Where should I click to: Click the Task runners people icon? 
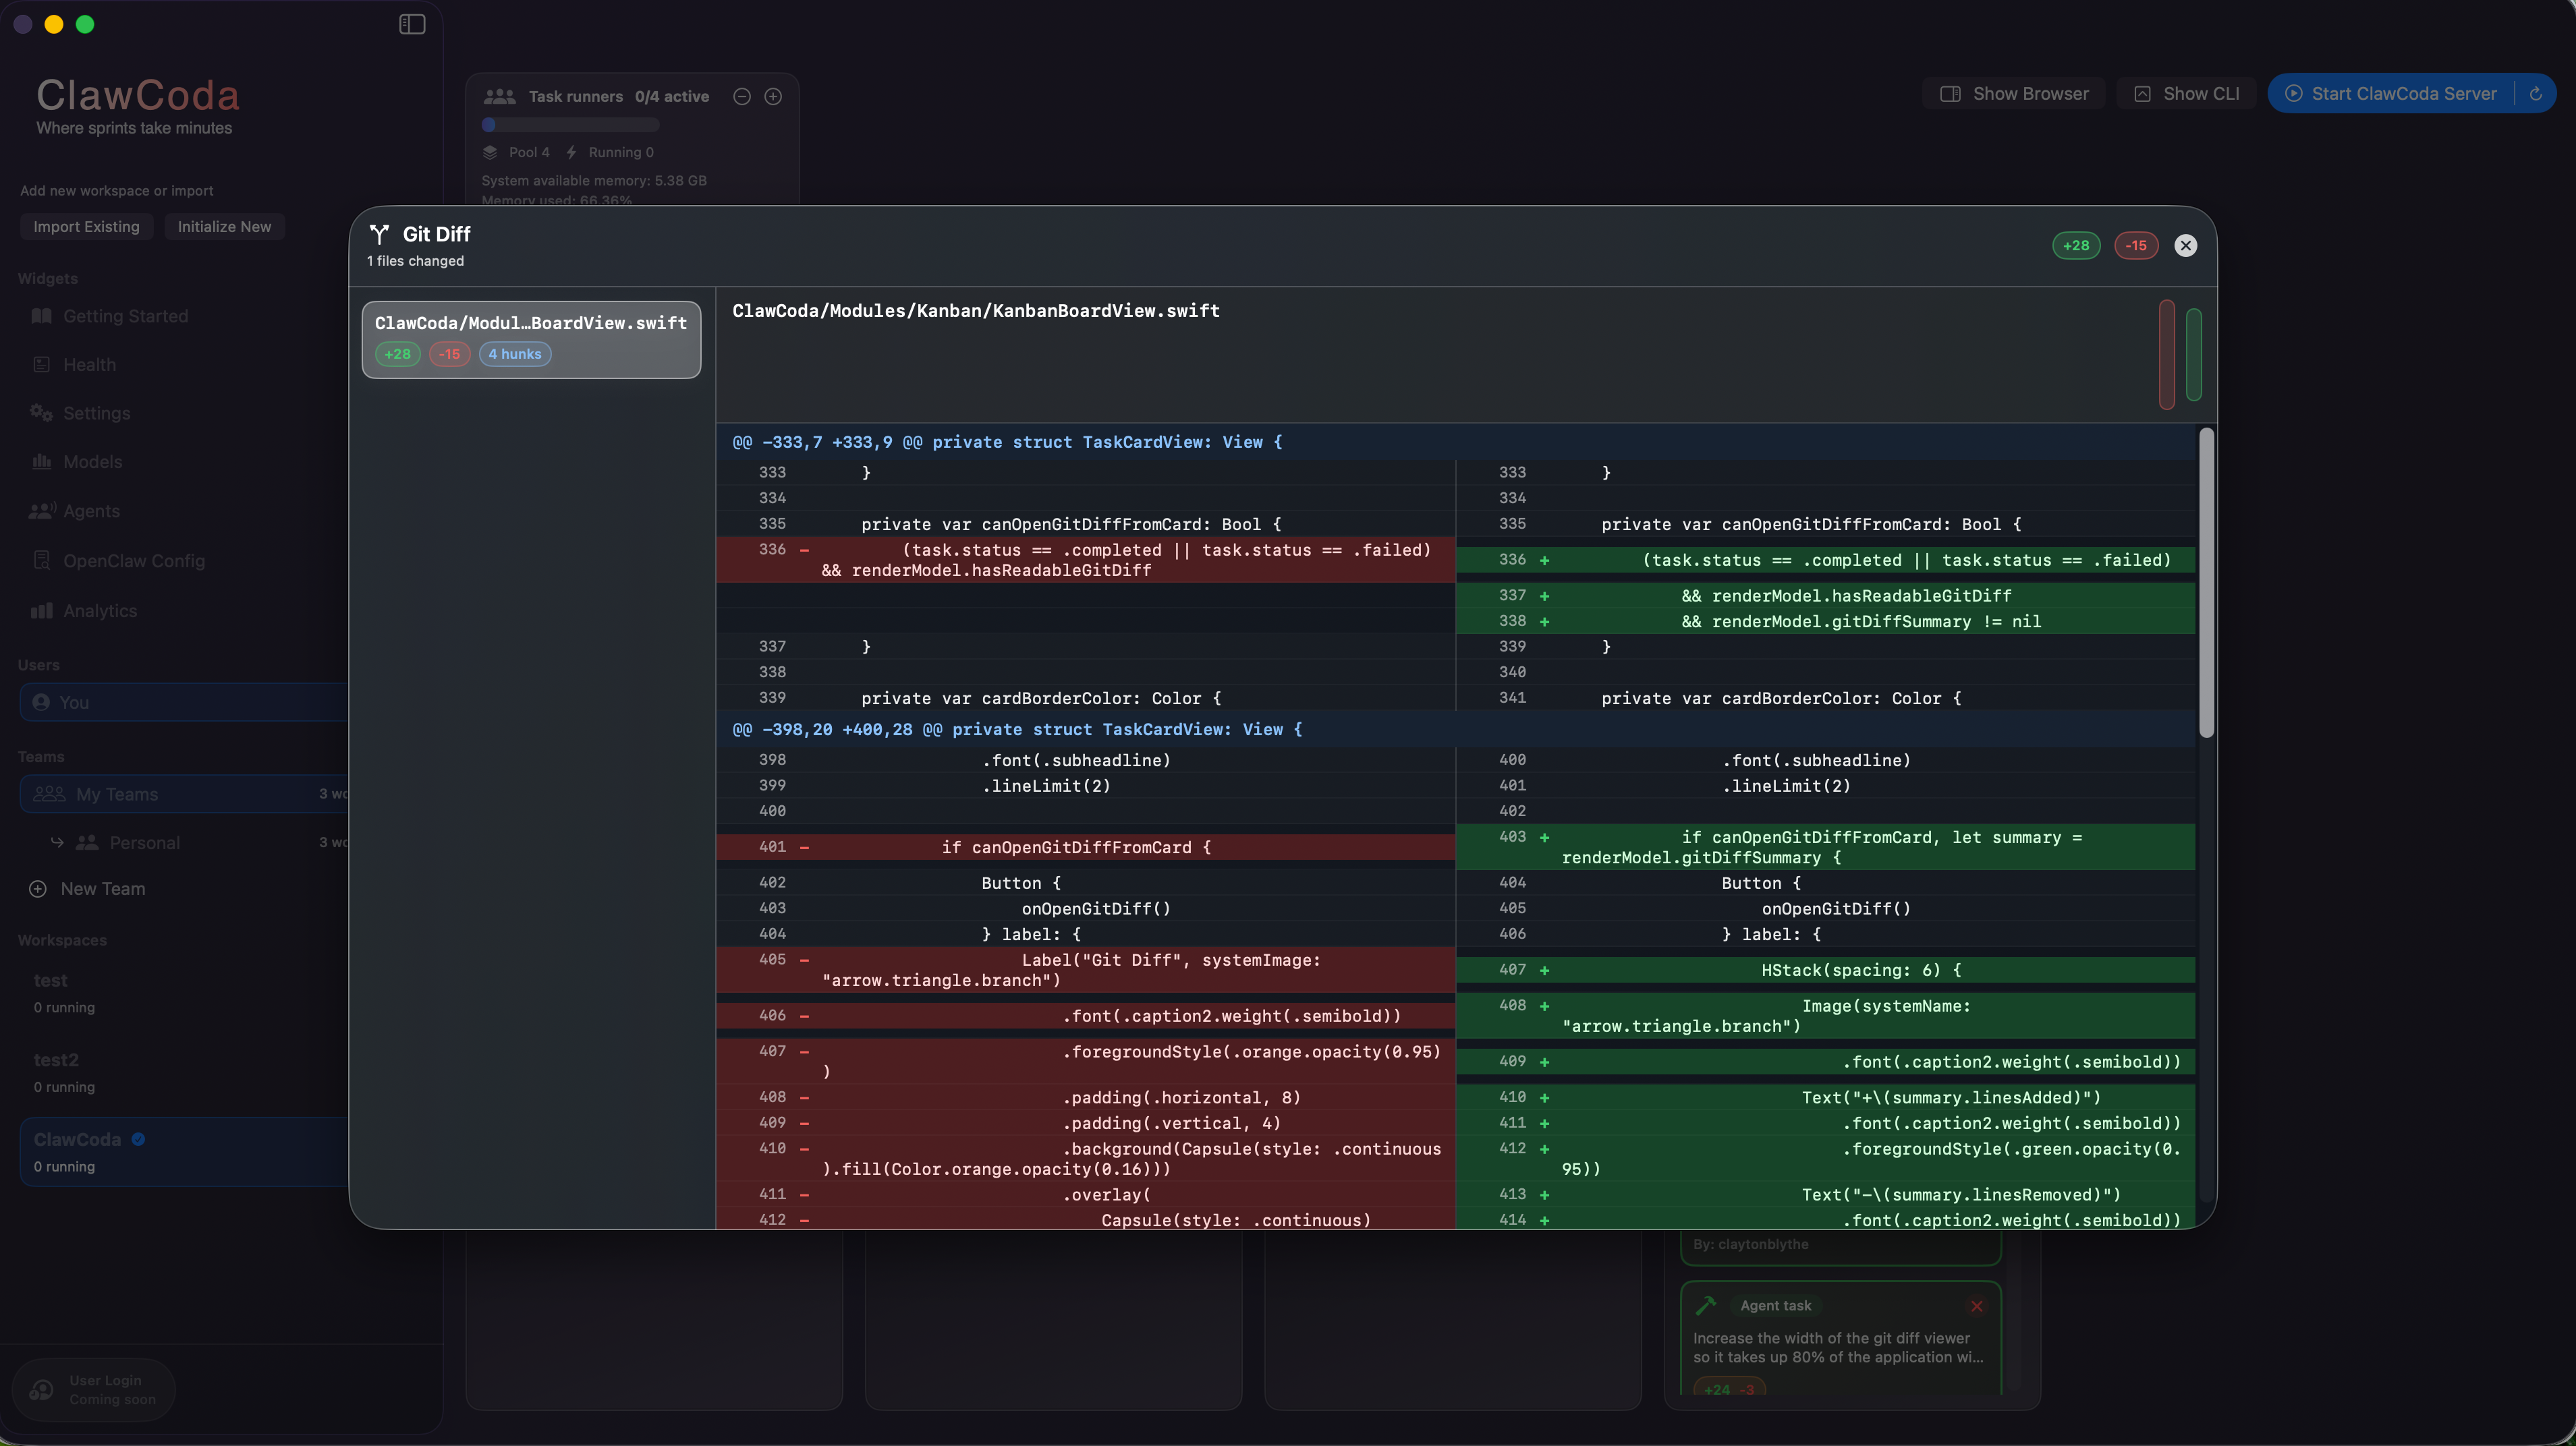[x=499, y=97]
